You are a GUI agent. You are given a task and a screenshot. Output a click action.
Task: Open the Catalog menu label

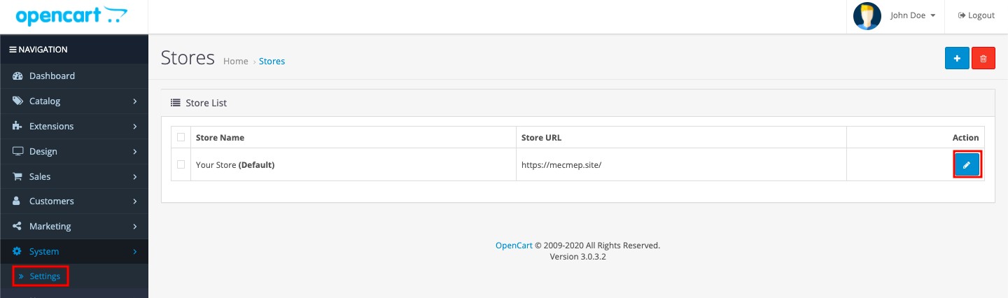tap(45, 101)
